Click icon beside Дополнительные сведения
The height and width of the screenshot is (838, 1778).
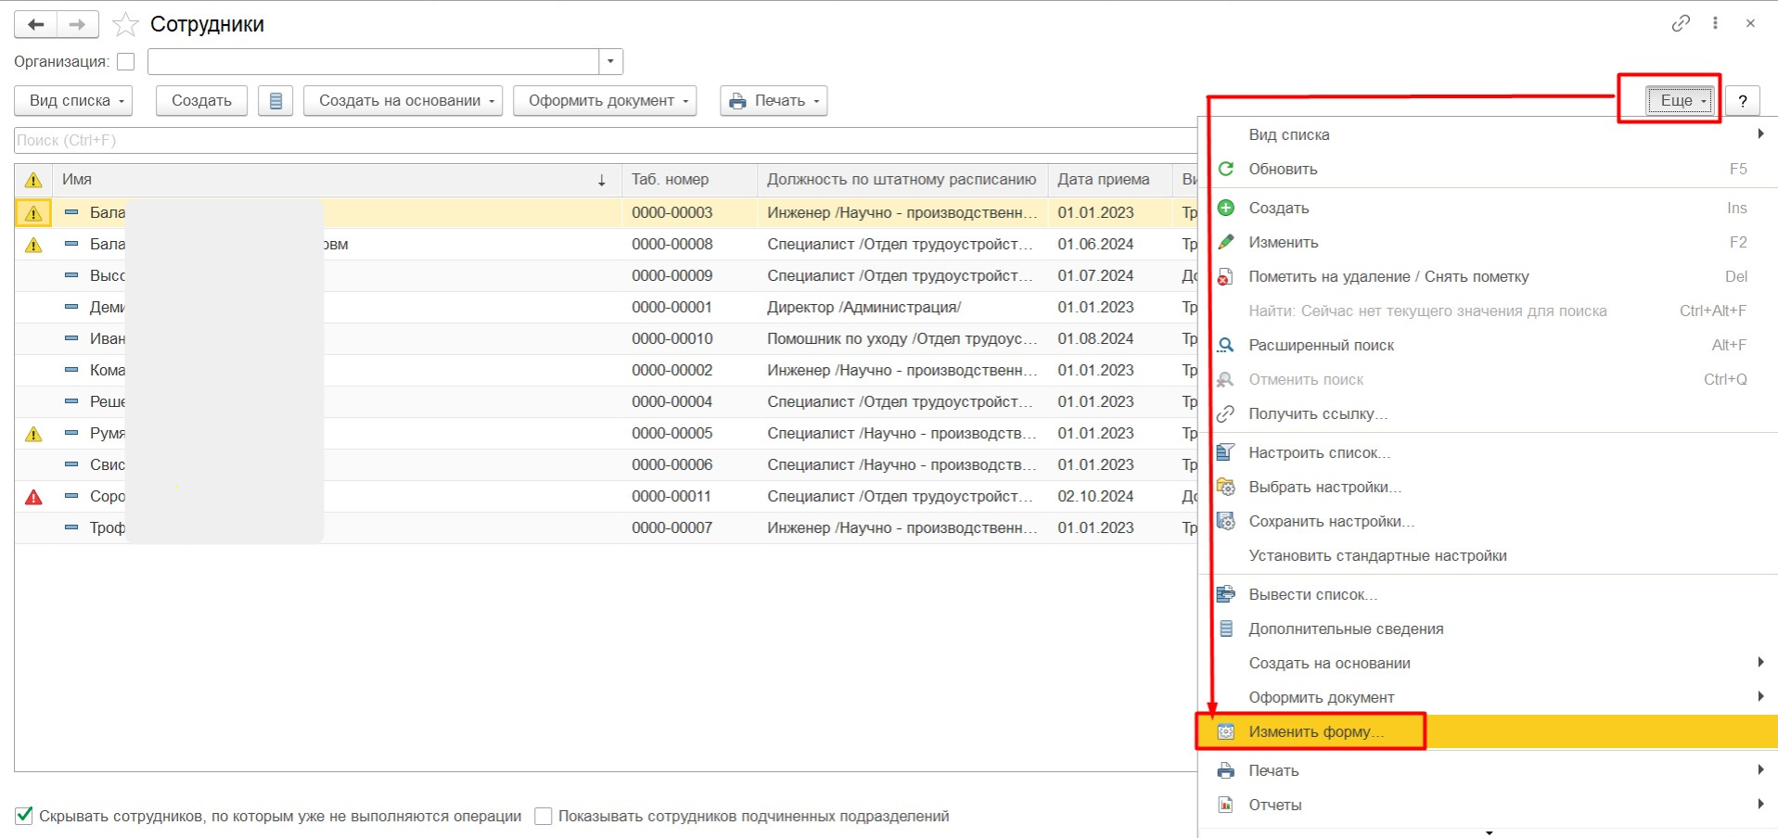point(1226,628)
